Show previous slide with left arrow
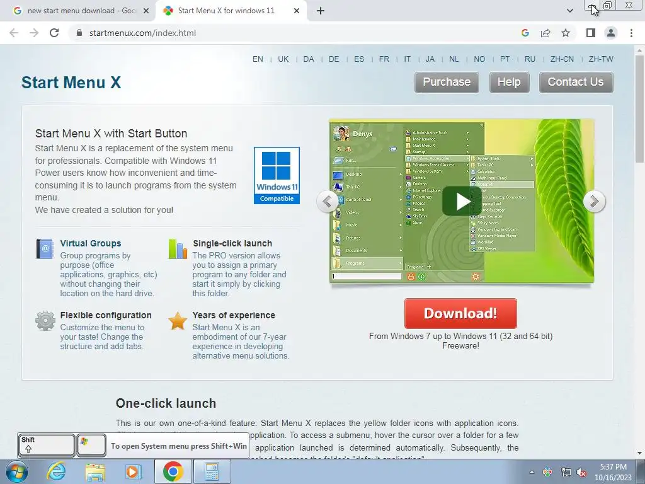The image size is (645, 484). tap(328, 202)
